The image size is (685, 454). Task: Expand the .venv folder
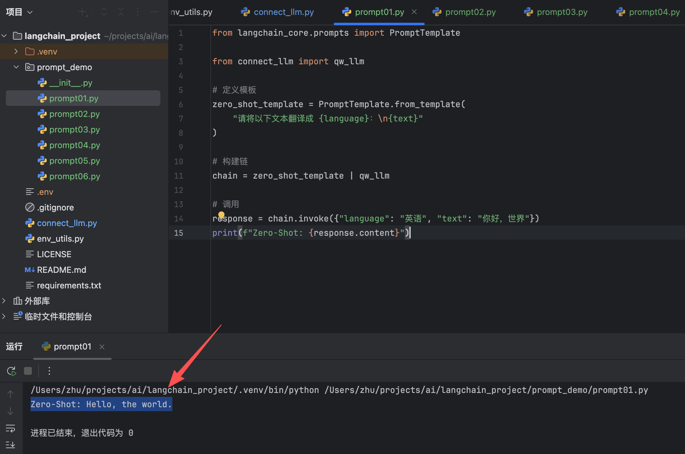(x=16, y=51)
